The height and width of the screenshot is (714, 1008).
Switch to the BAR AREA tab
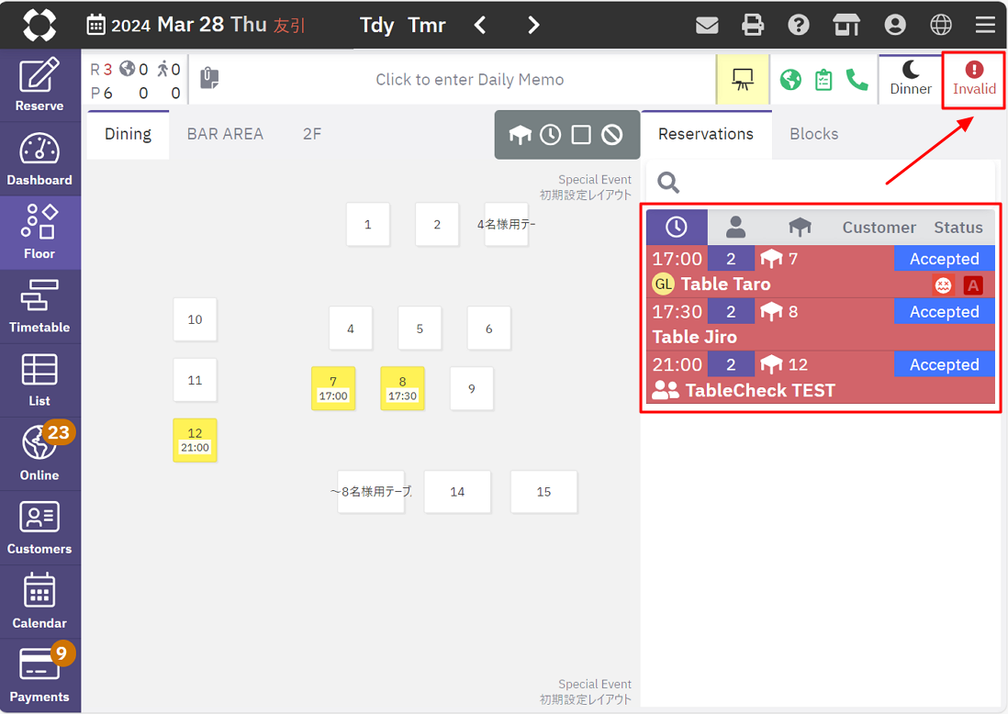point(225,134)
